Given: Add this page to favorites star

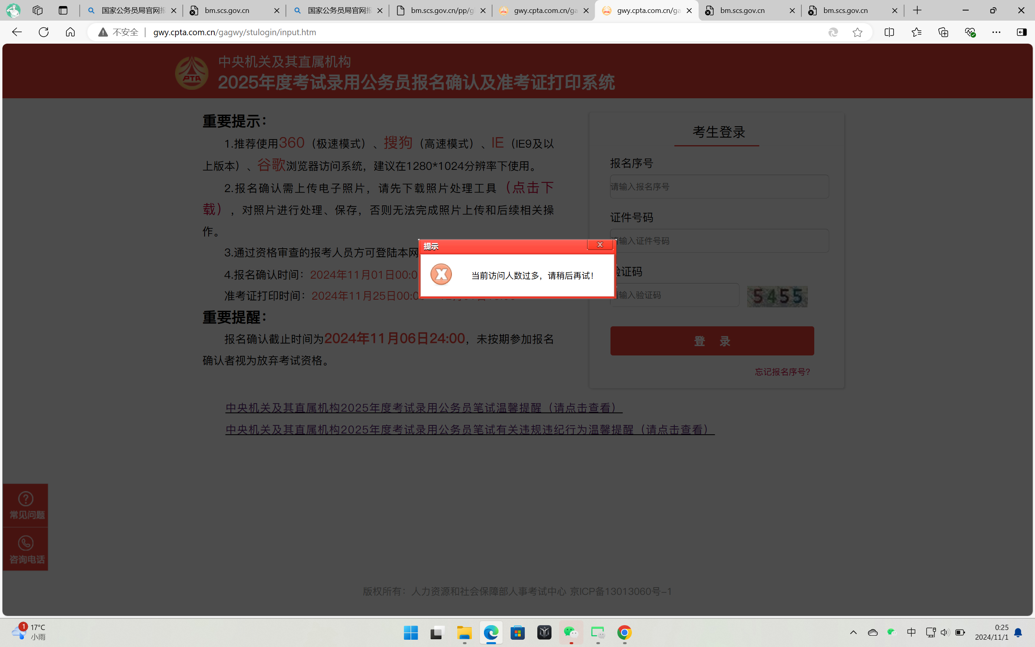Looking at the screenshot, I should coord(858,32).
